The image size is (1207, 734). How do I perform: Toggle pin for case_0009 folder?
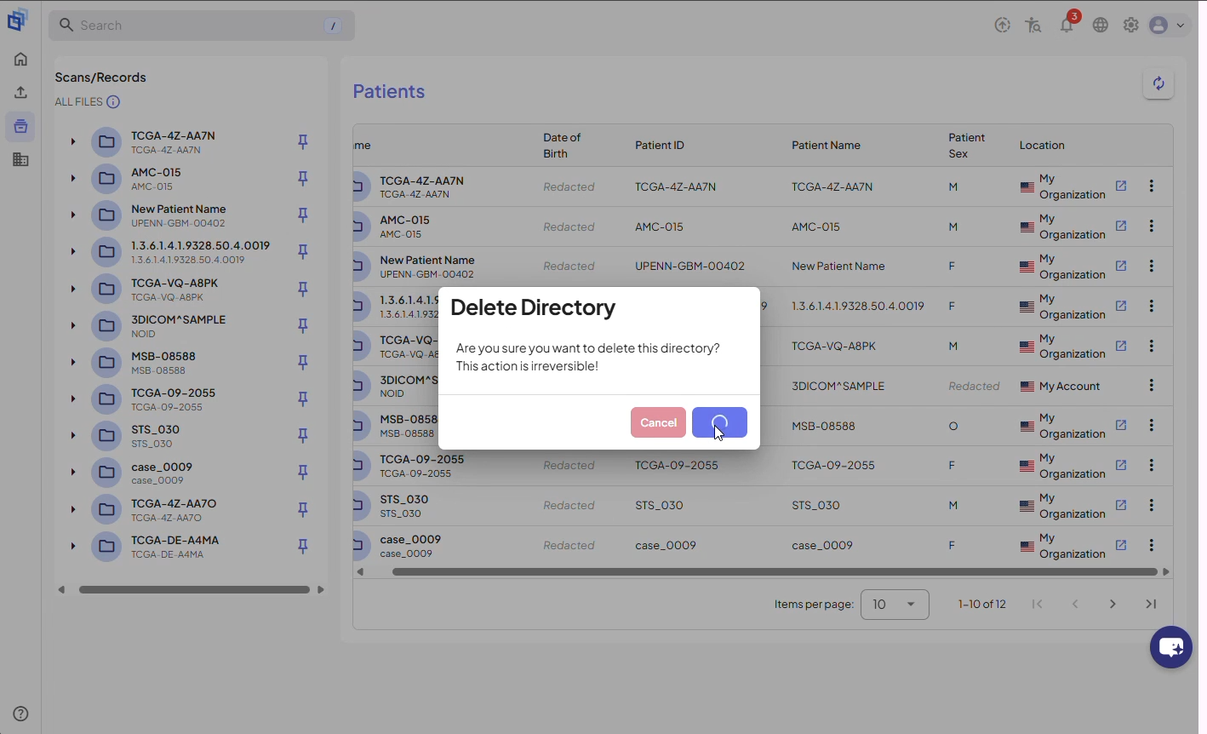pyautogui.click(x=303, y=472)
